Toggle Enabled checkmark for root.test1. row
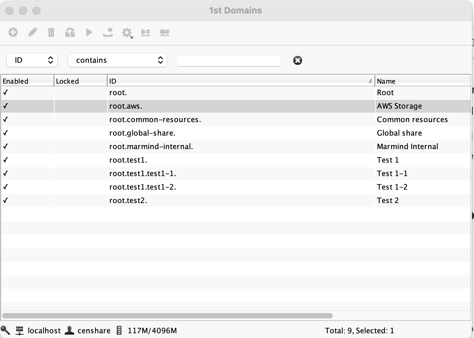474x338 pixels. pyautogui.click(x=5, y=160)
